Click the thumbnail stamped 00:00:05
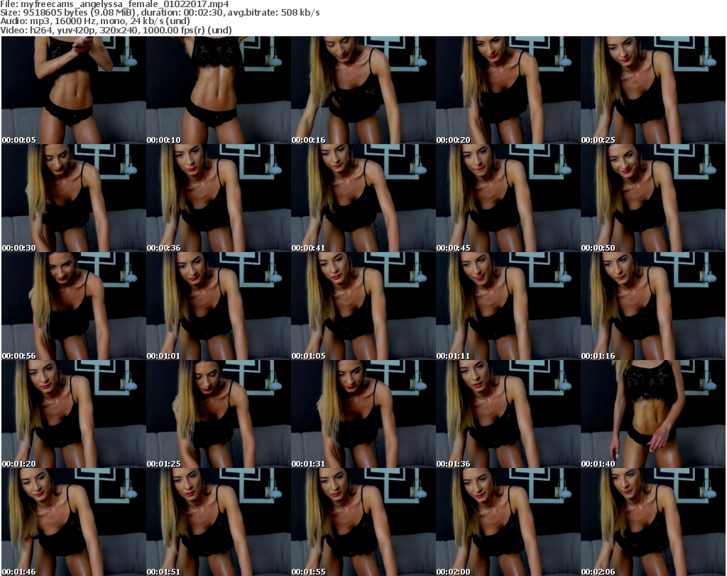 74,90
